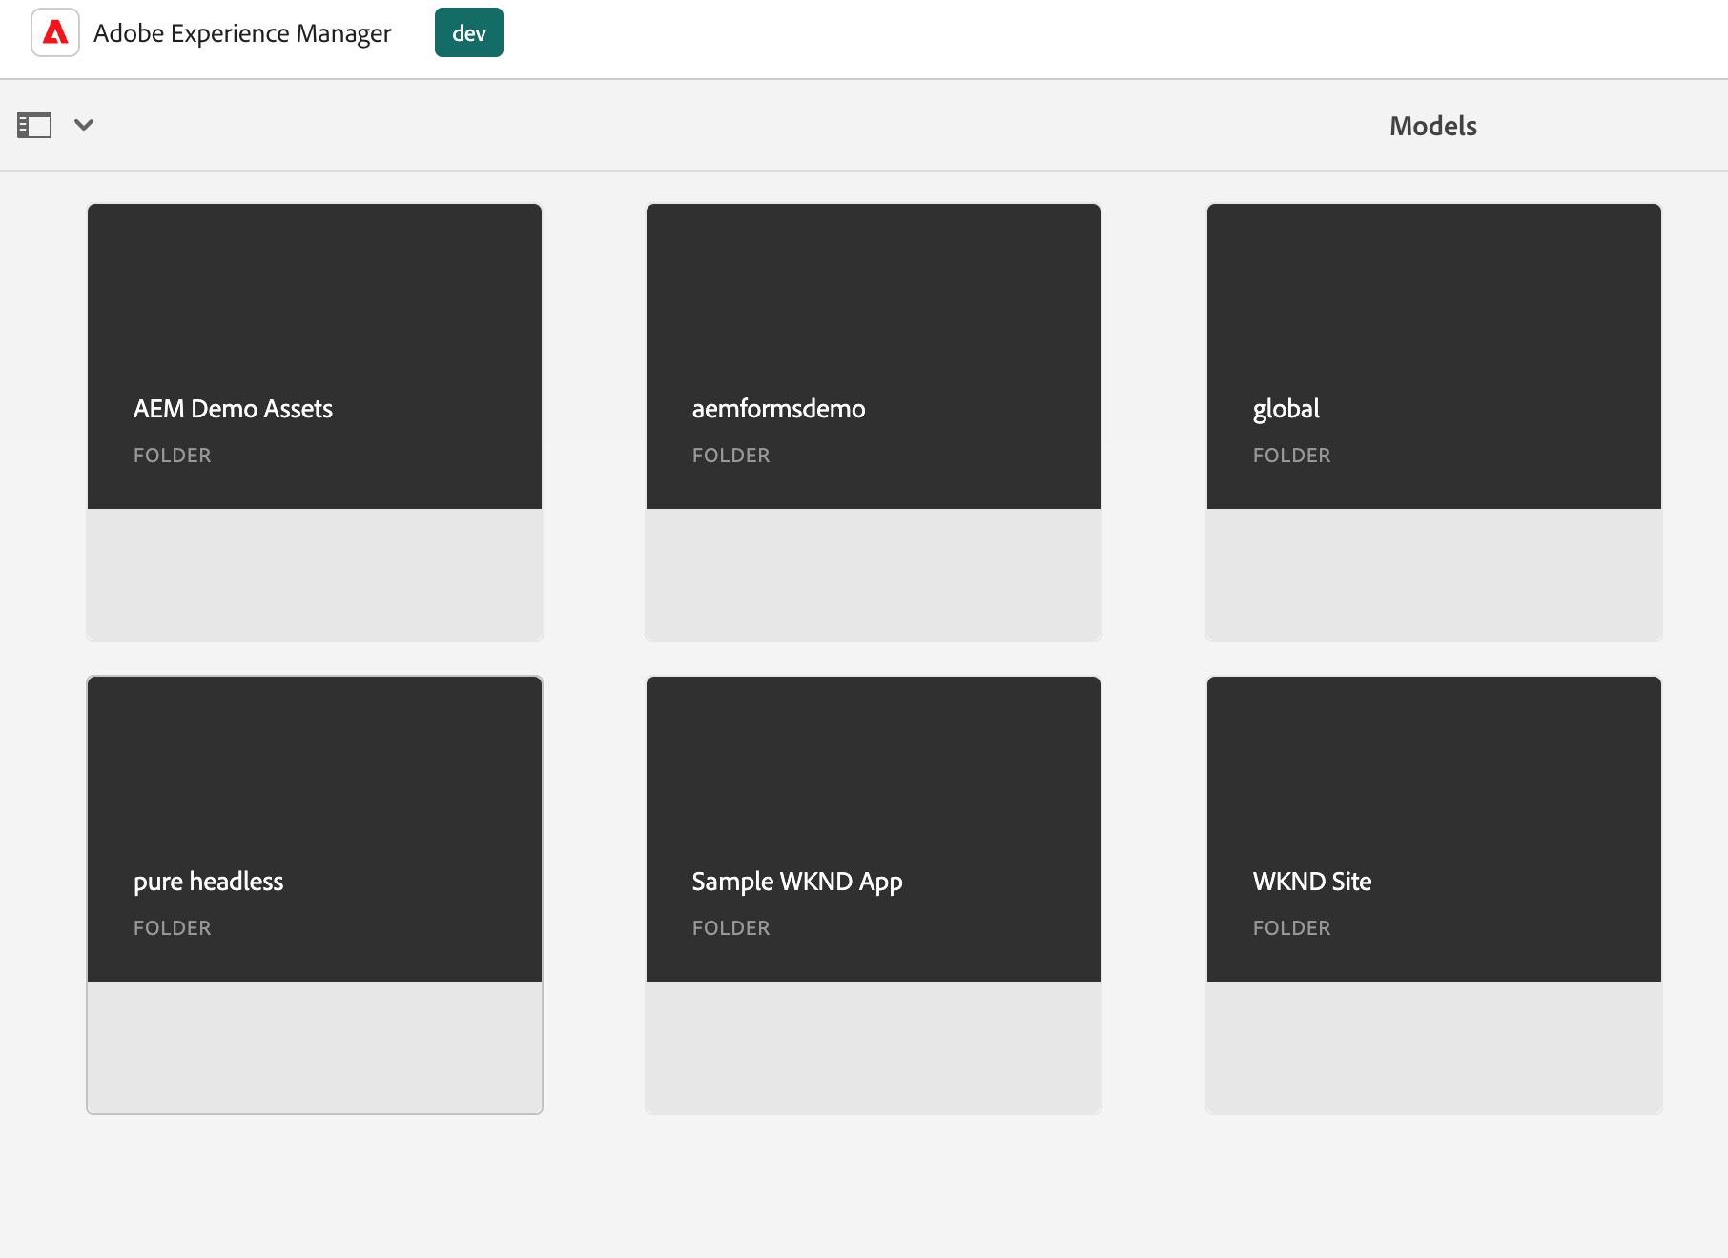Click the dev environment badge

coord(469,33)
